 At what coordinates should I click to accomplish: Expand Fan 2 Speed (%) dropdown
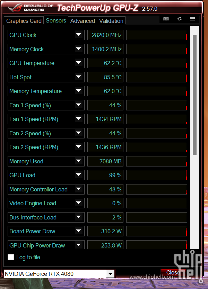point(79,133)
